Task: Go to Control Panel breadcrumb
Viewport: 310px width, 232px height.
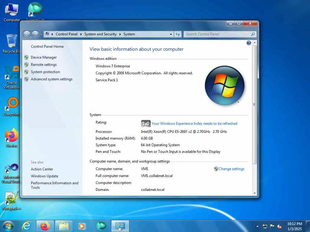Action: (x=66, y=34)
